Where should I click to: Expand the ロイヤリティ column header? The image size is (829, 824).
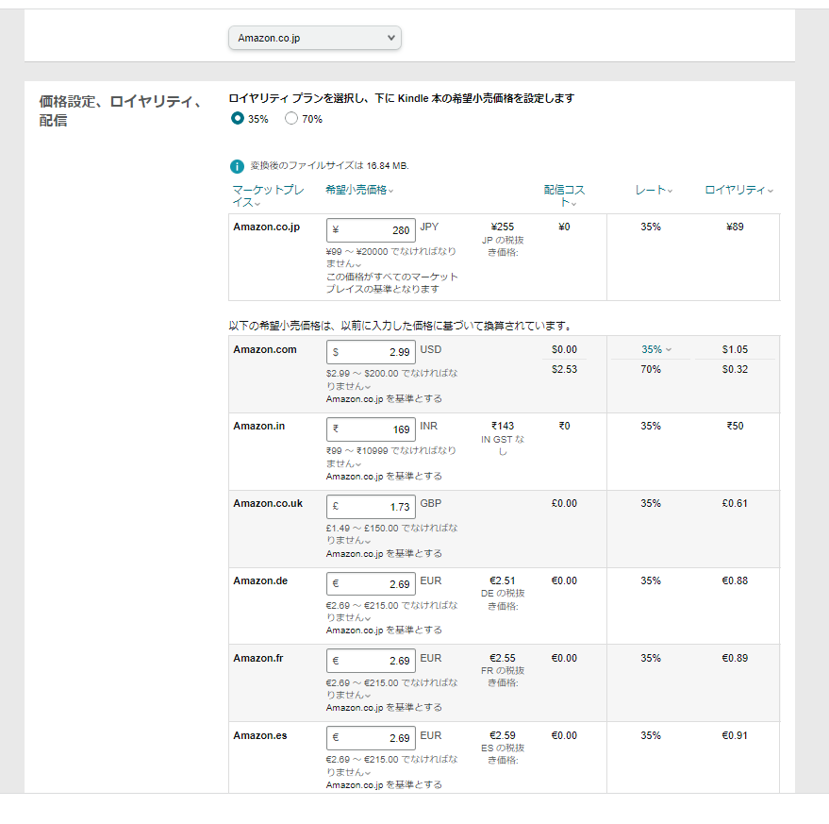[738, 190]
